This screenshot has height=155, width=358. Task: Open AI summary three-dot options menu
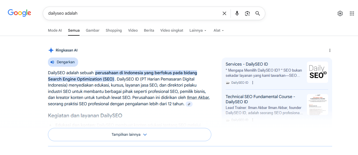coord(330,50)
